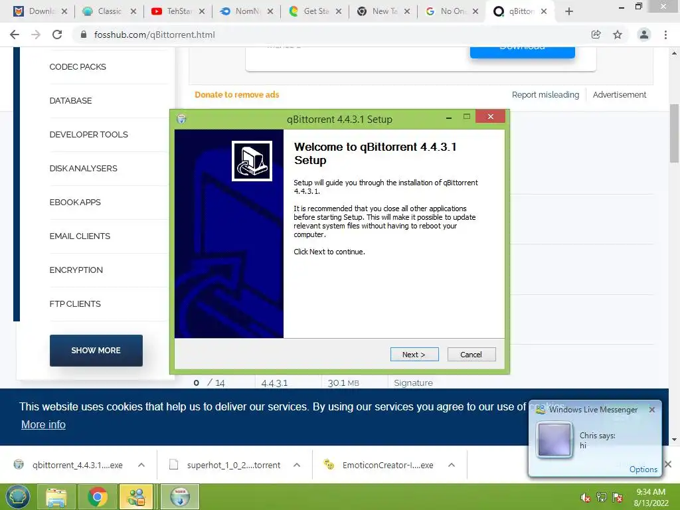Open the DISK ANALYSERS category
This screenshot has height=510, width=680.
coord(83,168)
